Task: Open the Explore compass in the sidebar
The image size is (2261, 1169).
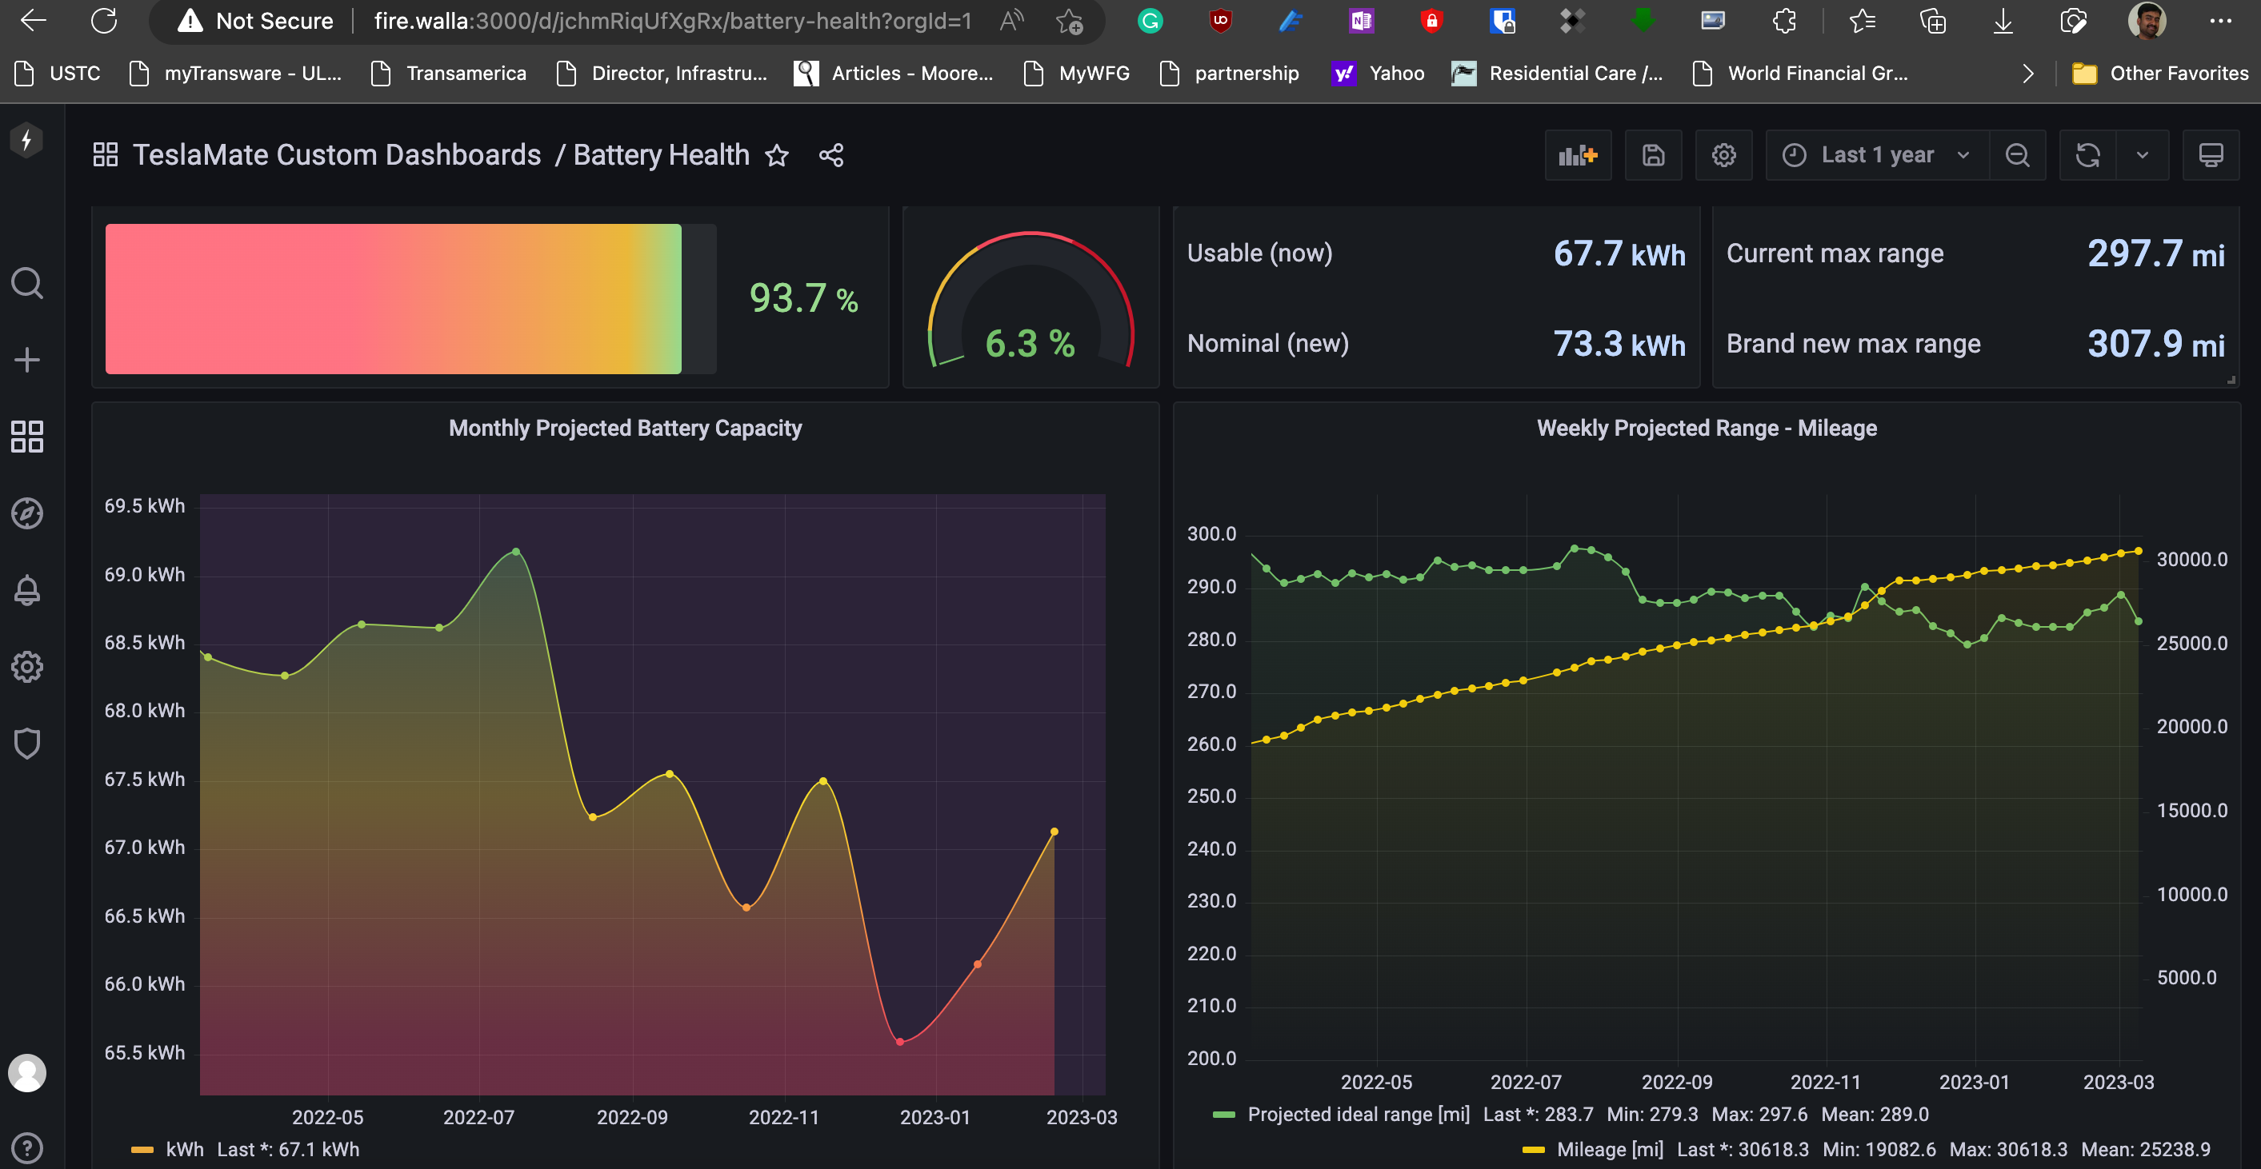Action: point(26,513)
